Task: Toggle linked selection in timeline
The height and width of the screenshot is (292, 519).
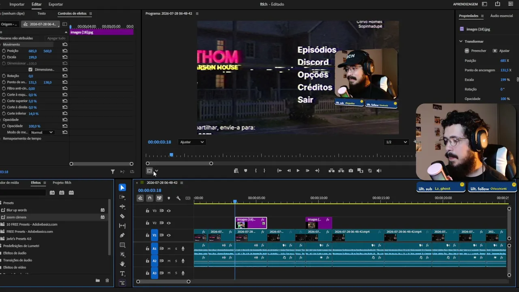Action: click(159, 198)
